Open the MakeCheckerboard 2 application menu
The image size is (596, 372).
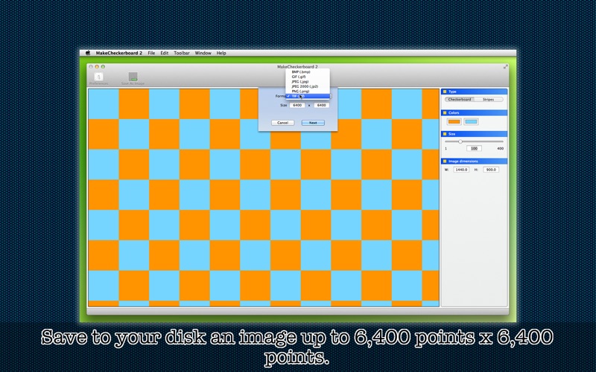(x=119, y=53)
